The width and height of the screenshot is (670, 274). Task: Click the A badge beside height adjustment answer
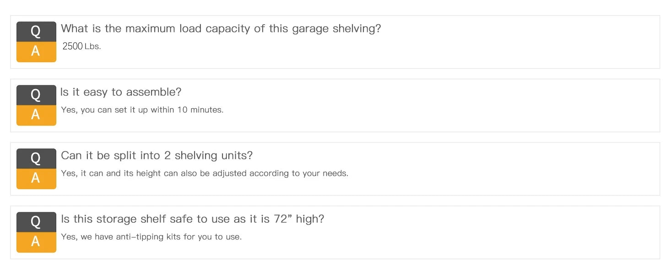36,179
